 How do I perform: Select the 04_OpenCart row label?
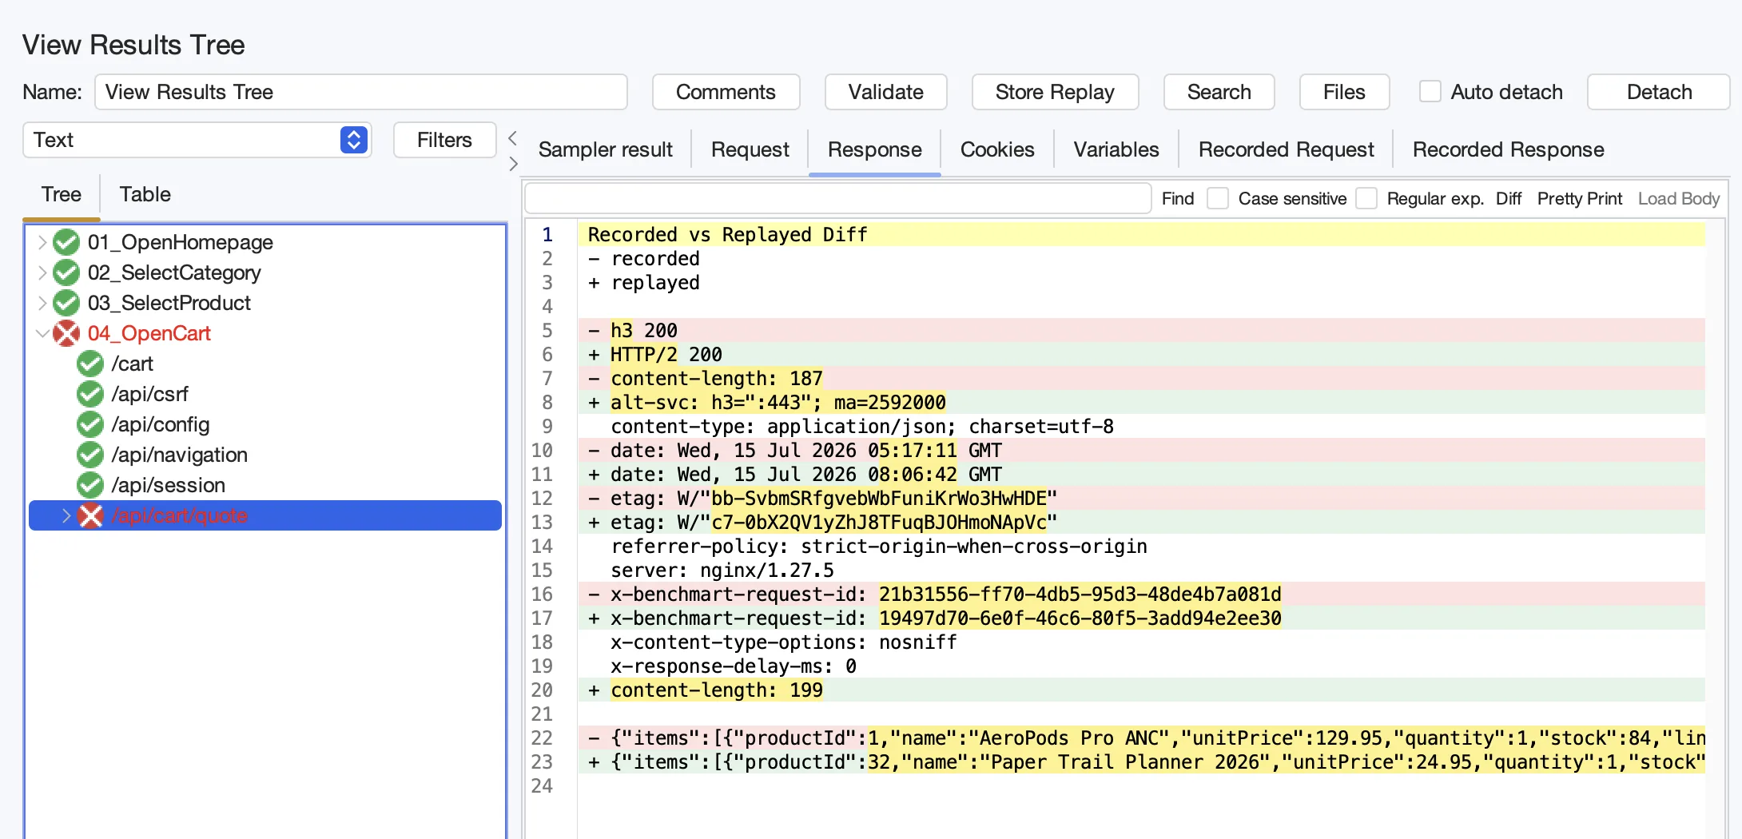point(149,333)
